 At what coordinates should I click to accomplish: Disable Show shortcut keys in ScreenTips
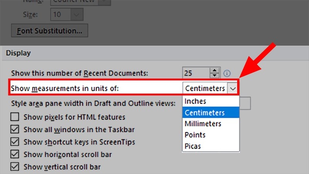tap(15, 142)
